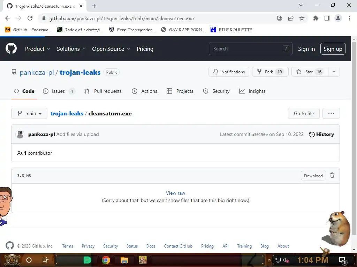Close the trojan-leaks/cleansaturn.exe tab
357x267 pixels.
pyautogui.click(x=81, y=6)
